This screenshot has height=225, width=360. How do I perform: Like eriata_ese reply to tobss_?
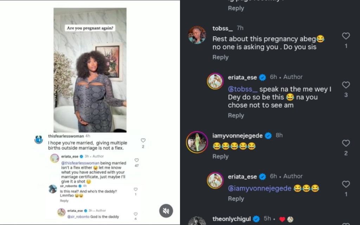tap(346, 85)
